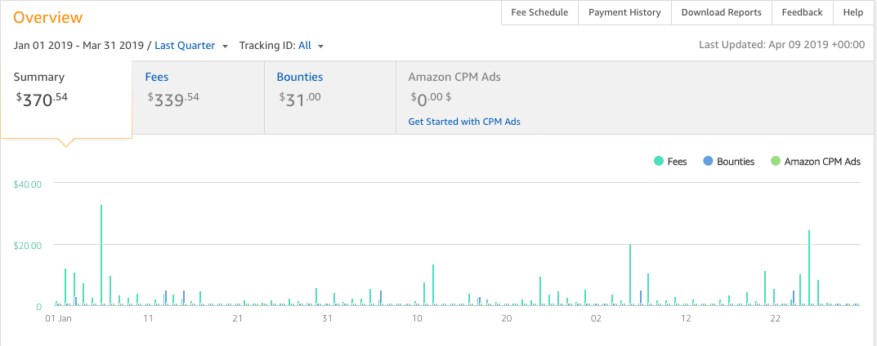Open the Tracking ID All dropdown
Viewport: 877px width, 346px height.
pyautogui.click(x=311, y=46)
